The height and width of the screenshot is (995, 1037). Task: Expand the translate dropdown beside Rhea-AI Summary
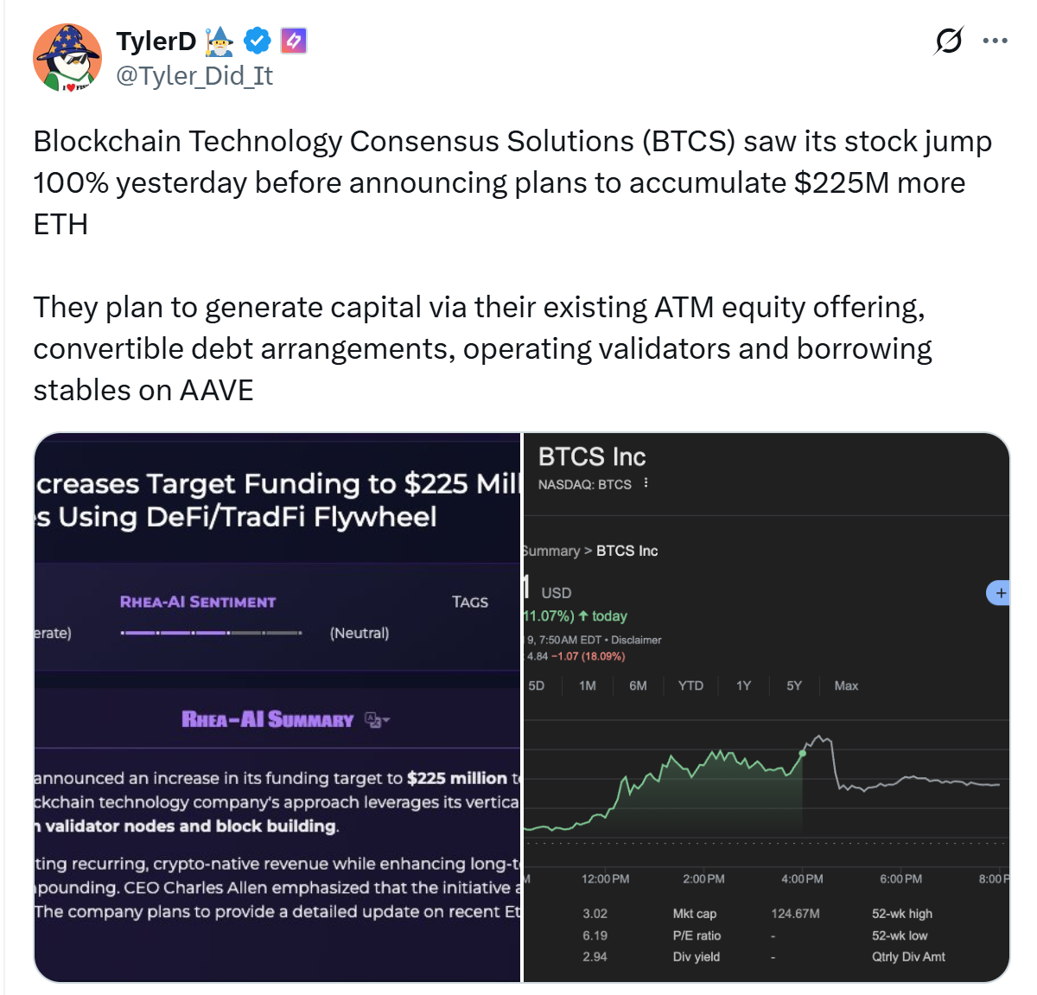(x=378, y=720)
